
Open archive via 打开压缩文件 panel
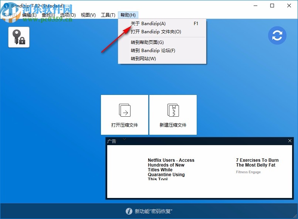pos(124,114)
